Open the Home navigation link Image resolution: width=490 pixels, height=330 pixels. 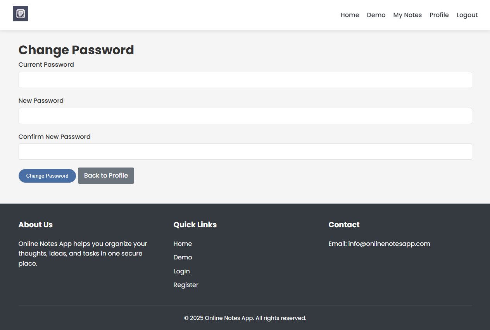(350, 15)
